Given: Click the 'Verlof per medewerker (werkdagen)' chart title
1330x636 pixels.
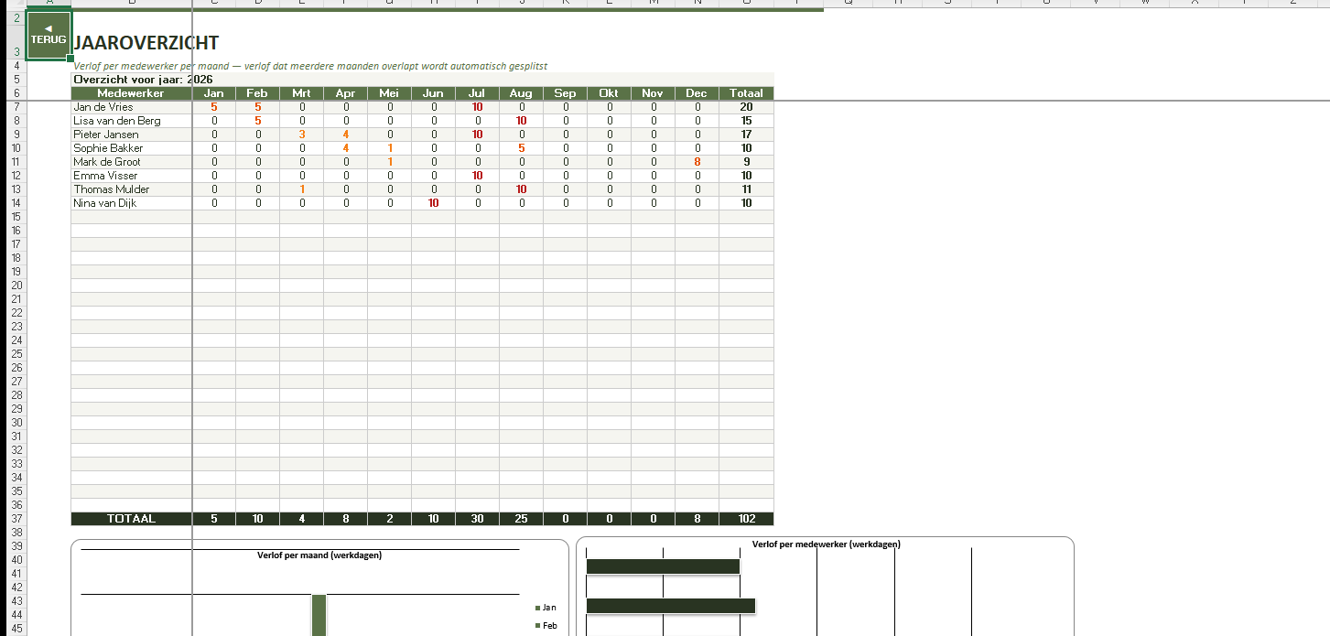Looking at the screenshot, I should (826, 544).
